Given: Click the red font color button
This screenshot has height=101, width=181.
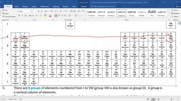Looking at the screenshot, I should pos(50,16).
